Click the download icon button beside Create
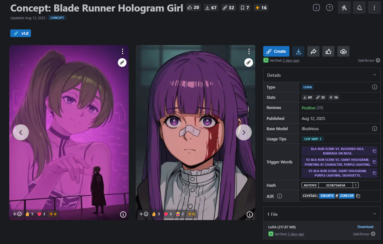Screen dimensions: 383x244 [x=298, y=51]
